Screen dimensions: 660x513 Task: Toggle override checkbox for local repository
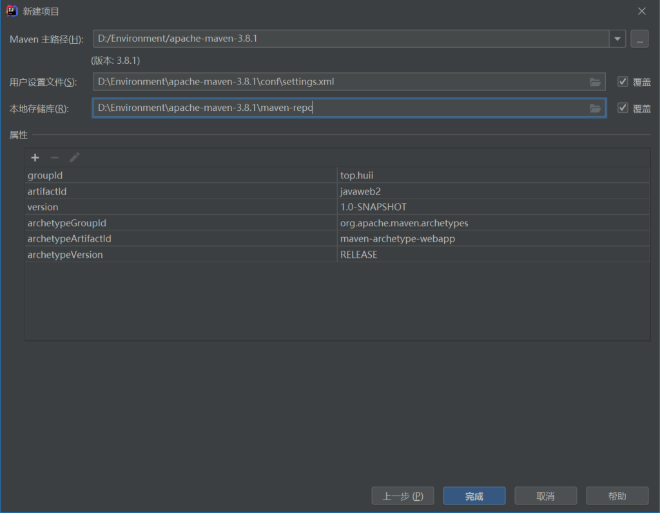[623, 108]
